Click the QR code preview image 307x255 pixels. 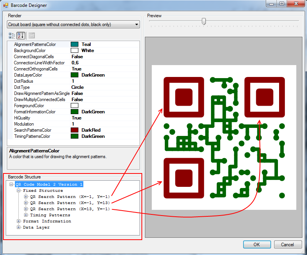point(224,137)
